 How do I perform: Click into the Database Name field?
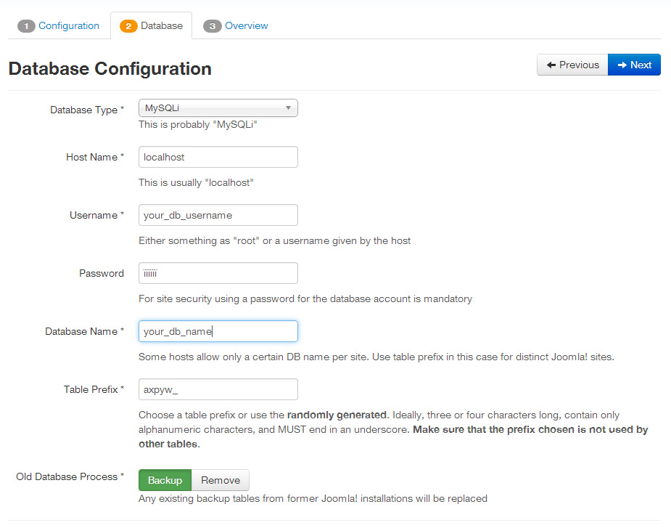click(x=218, y=331)
